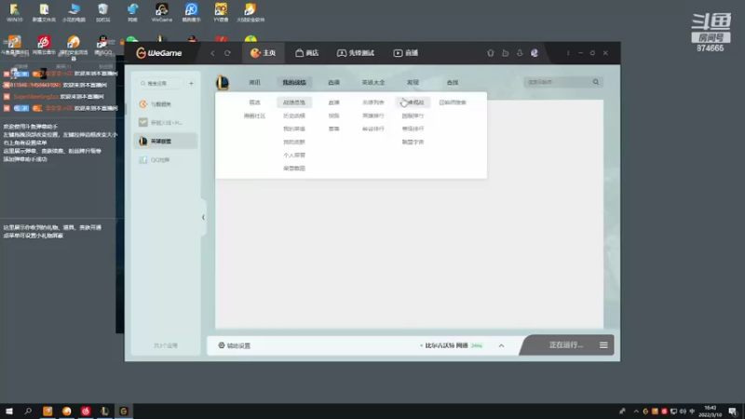Select 战绩总览 in the dropdown menu
745x419 pixels.
[x=294, y=102]
